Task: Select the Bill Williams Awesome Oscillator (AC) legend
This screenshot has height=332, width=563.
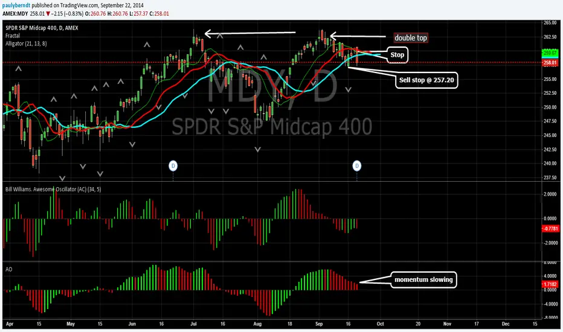Action: click(x=53, y=189)
